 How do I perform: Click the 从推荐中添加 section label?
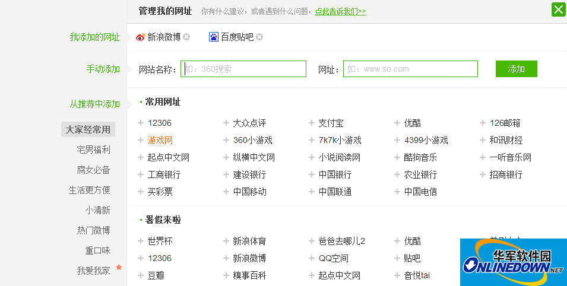[x=95, y=104]
